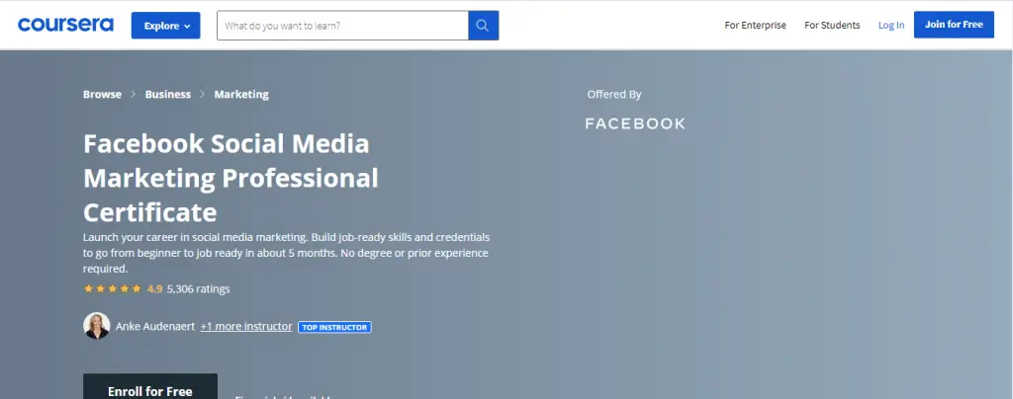The image size is (1013, 399).
Task: Click the Anke Audenaert instructor name
Action: click(x=155, y=326)
